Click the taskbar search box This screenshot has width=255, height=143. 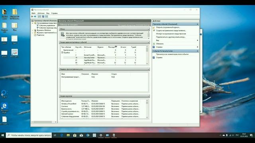[x=29, y=135]
